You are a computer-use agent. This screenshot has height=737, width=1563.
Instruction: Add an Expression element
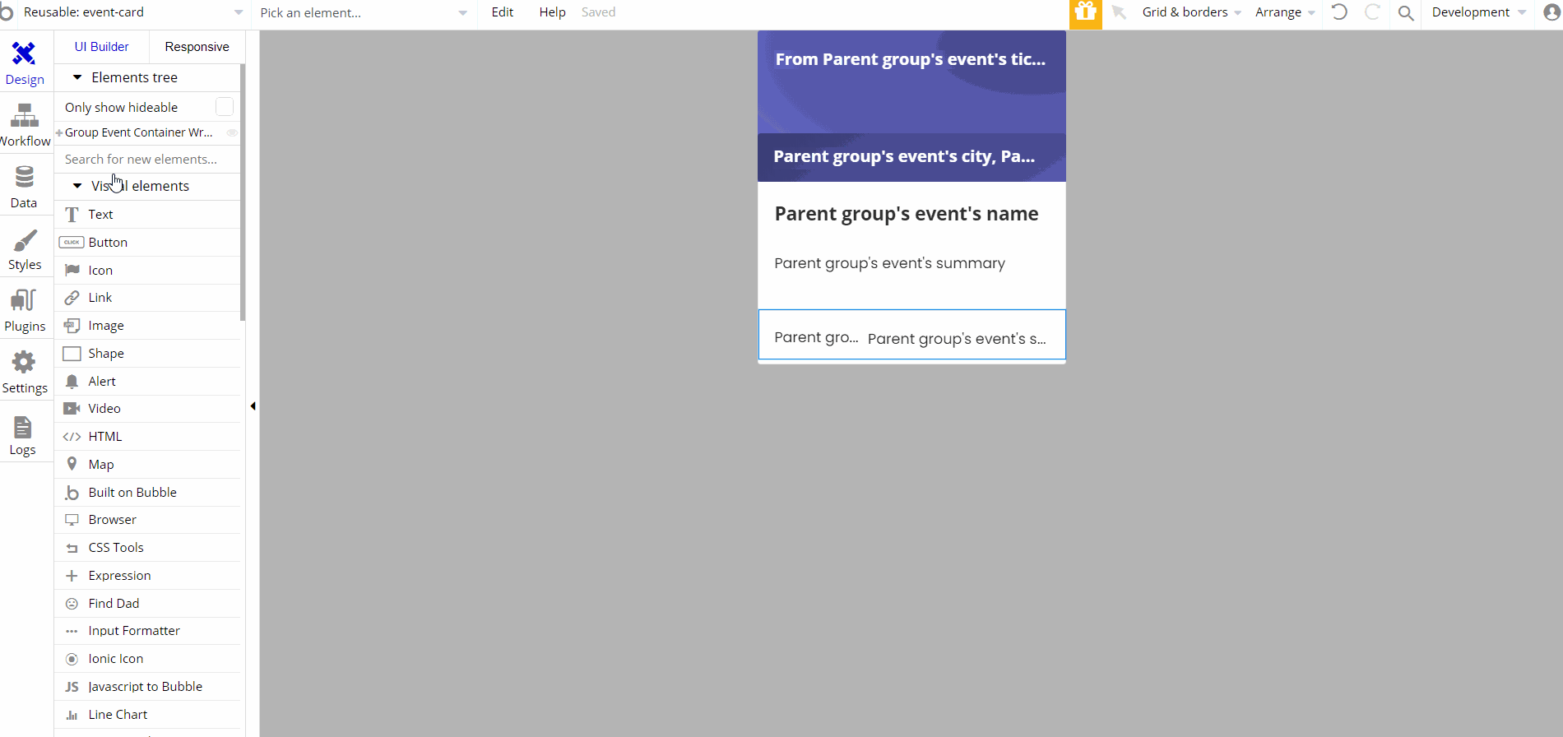148,576
